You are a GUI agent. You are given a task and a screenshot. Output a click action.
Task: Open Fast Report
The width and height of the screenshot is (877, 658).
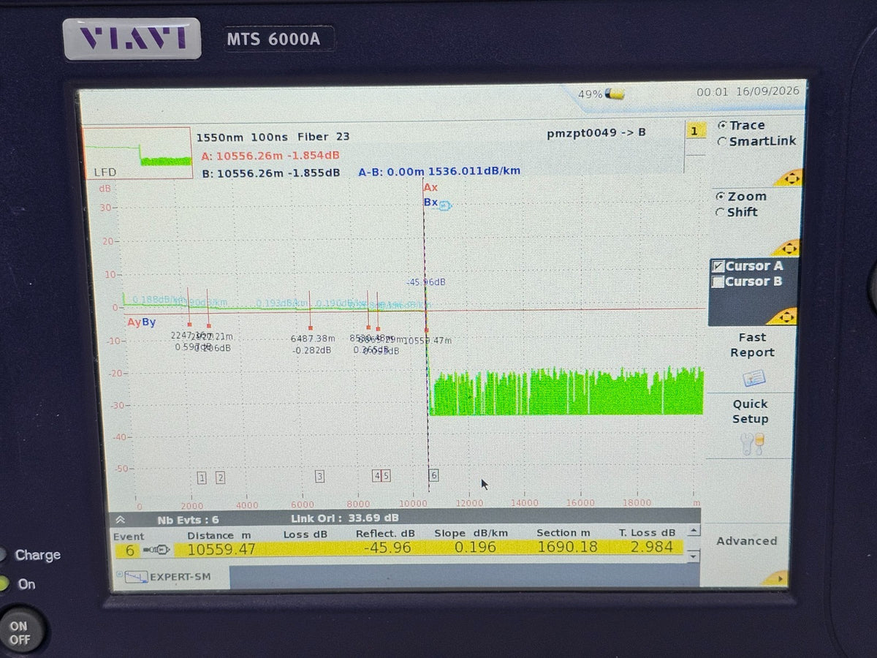point(751,345)
